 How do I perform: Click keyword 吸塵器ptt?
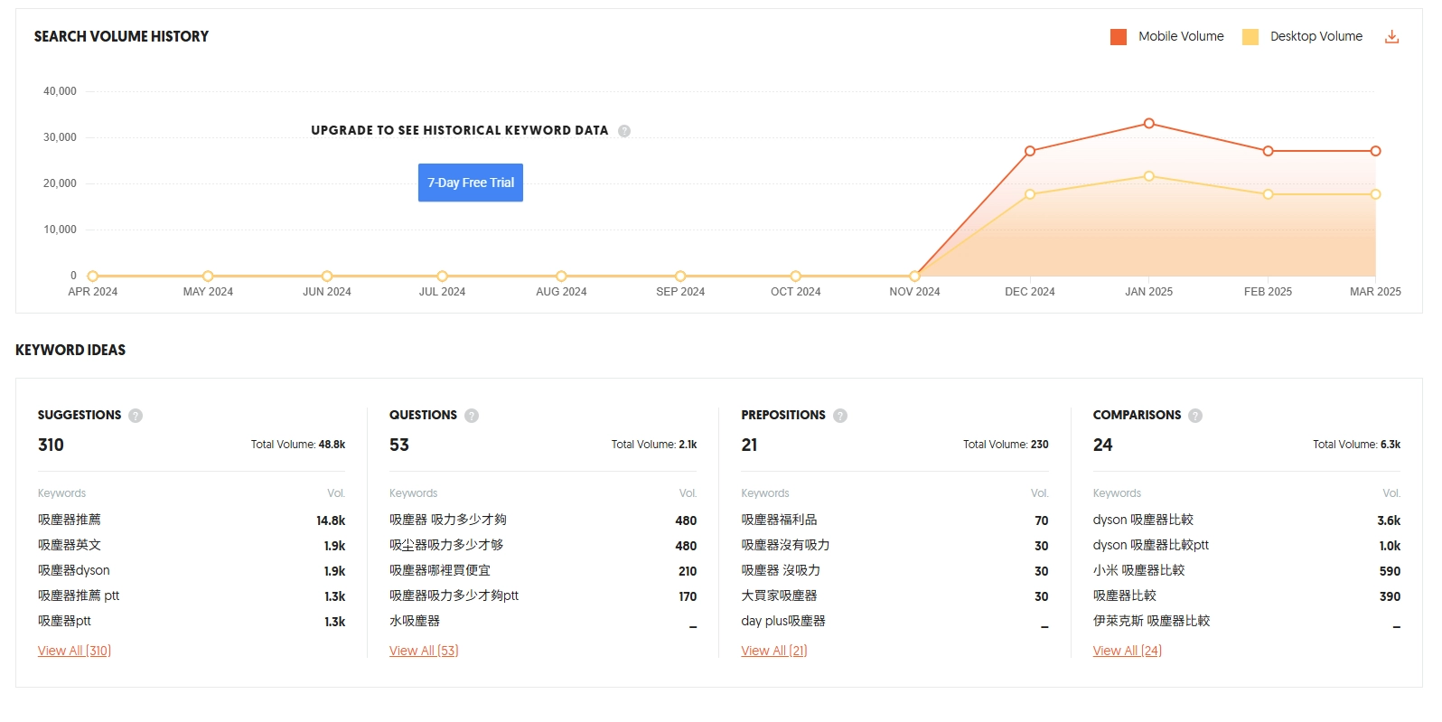(x=64, y=621)
